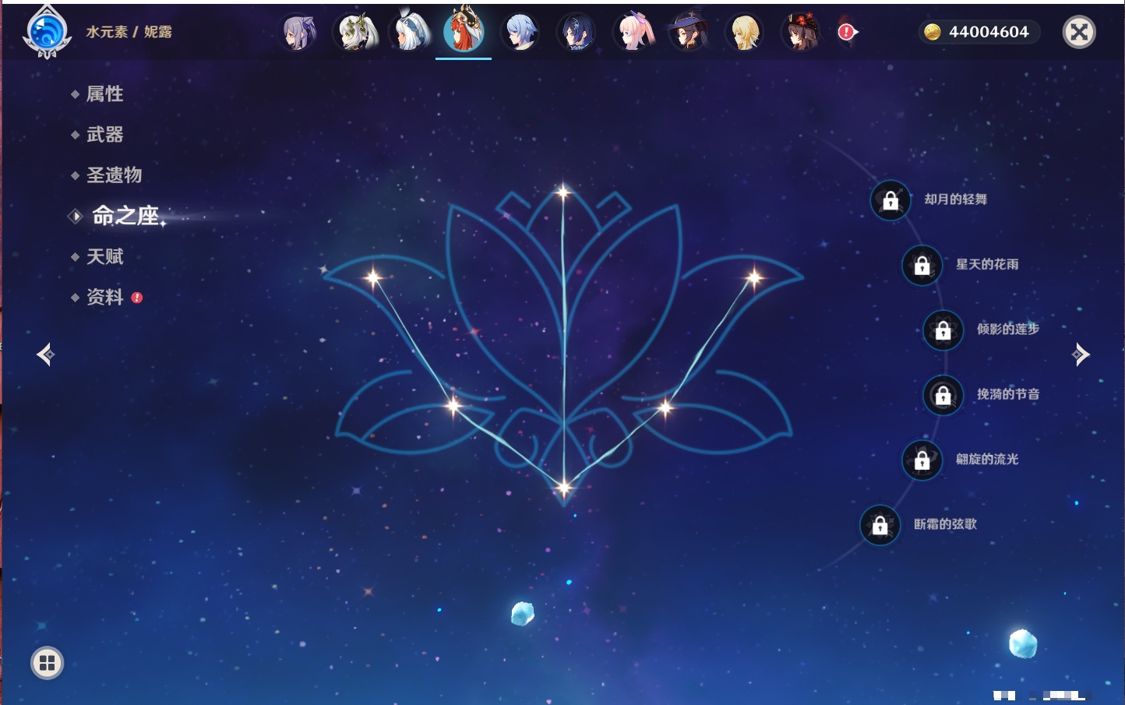Viewport: 1125px width, 705px height.
Task: Open the locked constellation 翩旋的流光
Action: 922,460
